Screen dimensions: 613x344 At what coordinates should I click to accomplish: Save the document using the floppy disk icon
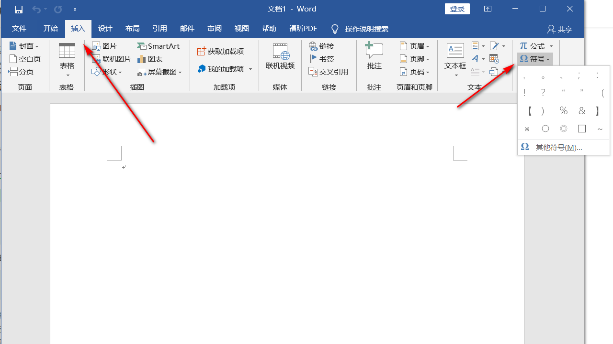pos(19,9)
